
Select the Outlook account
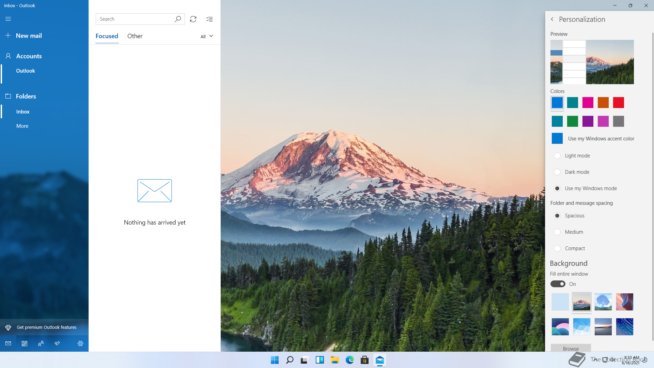(x=26, y=71)
